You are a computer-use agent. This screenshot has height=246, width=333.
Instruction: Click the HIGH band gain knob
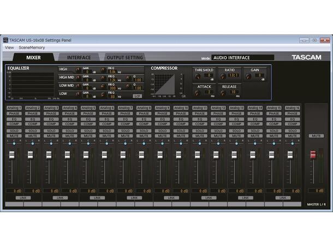click(x=78, y=70)
